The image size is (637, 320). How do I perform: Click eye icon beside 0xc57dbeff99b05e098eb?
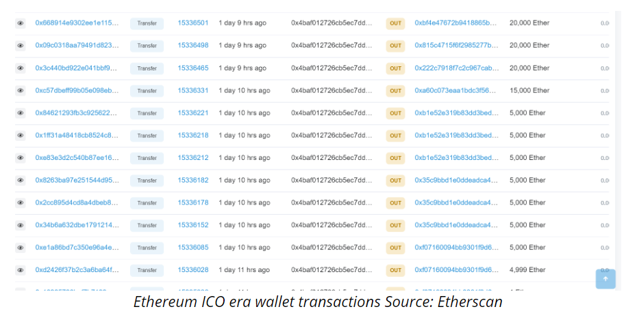(x=21, y=91)
